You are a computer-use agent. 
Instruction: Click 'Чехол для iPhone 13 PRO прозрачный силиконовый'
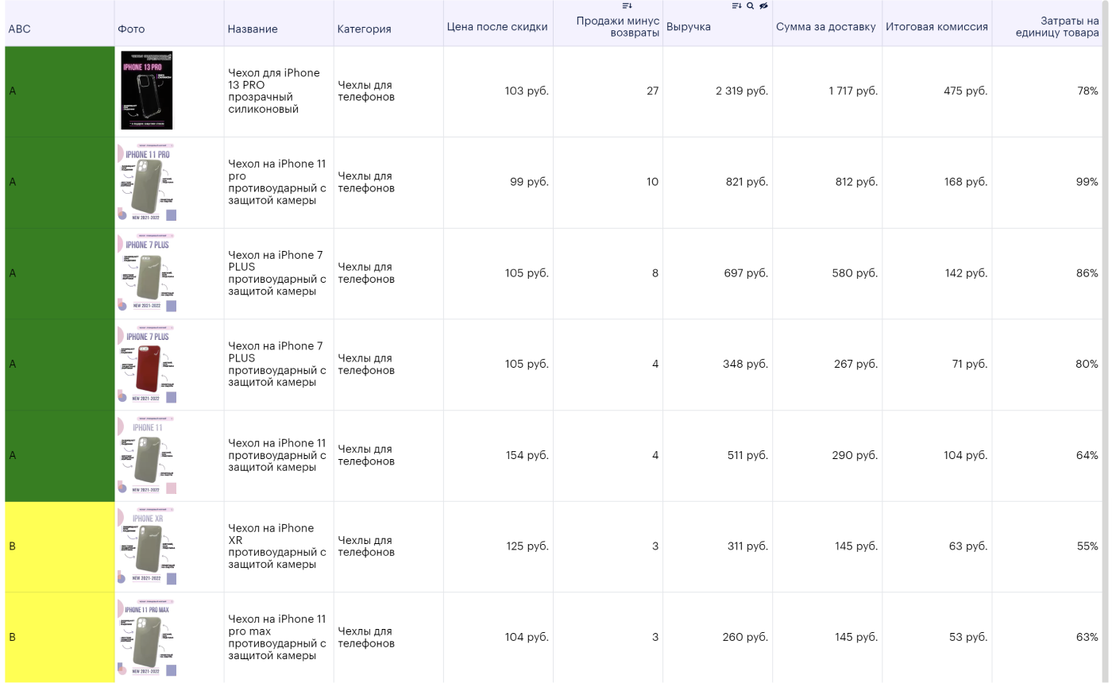(274, 91)
